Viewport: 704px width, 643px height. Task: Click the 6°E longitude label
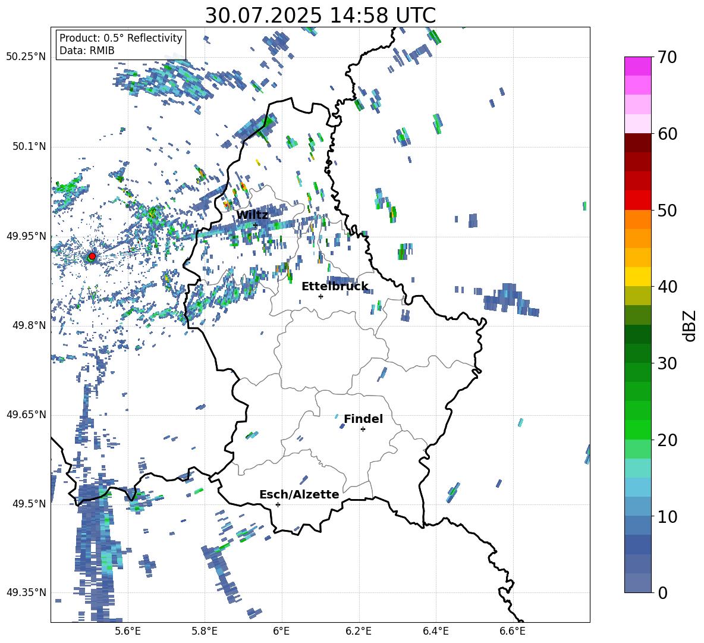(x=281, y=631)
